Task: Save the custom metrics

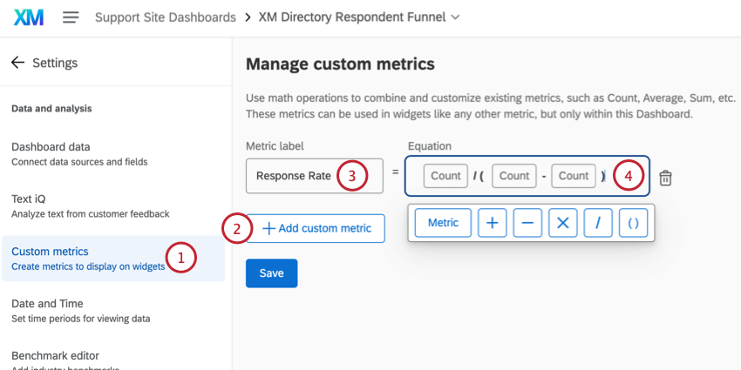Action: [271, 273]
